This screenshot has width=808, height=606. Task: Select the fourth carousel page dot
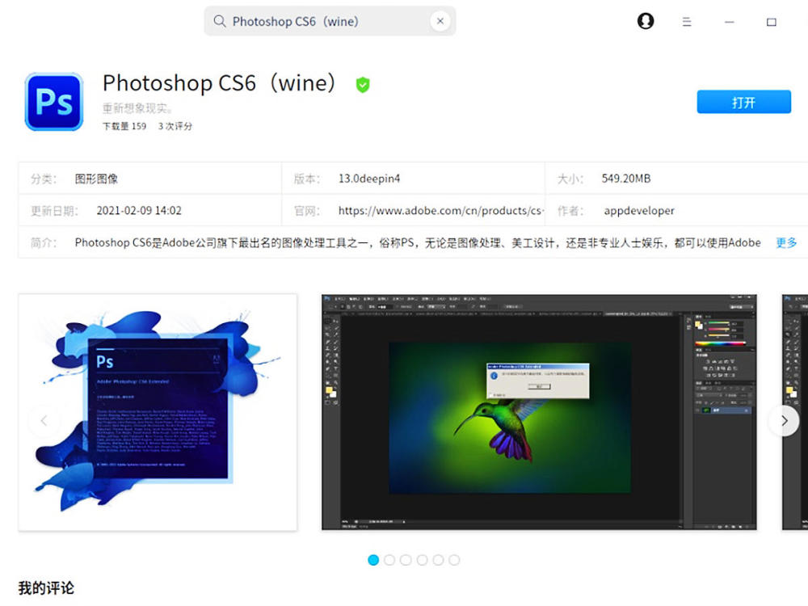tap(422, 560)
